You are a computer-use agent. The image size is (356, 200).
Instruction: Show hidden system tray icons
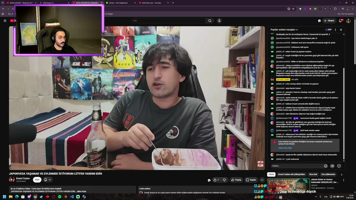click(316, 197)
